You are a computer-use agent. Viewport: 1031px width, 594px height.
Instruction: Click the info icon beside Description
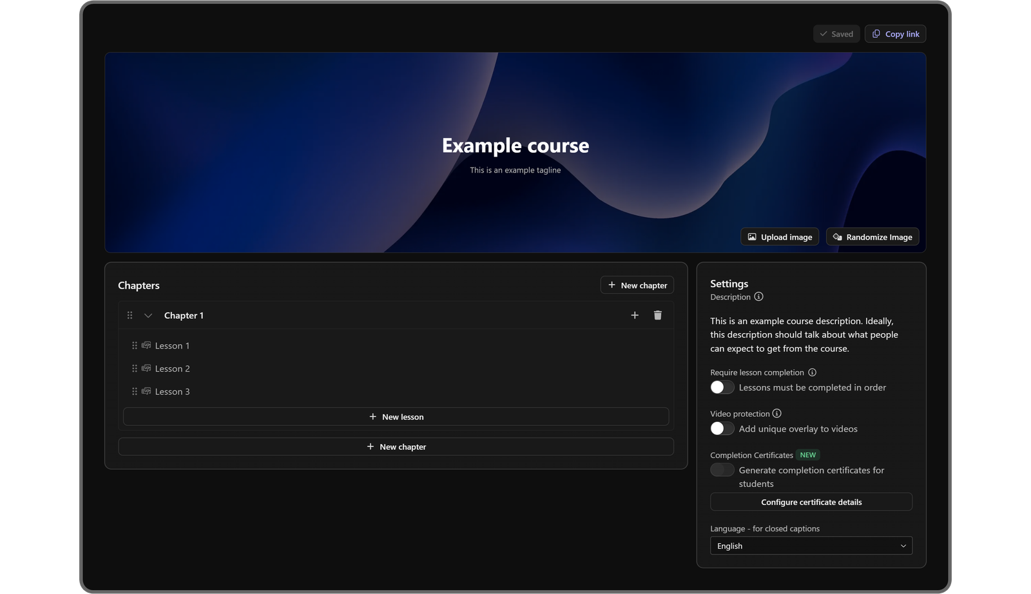[x=758, y=296]
